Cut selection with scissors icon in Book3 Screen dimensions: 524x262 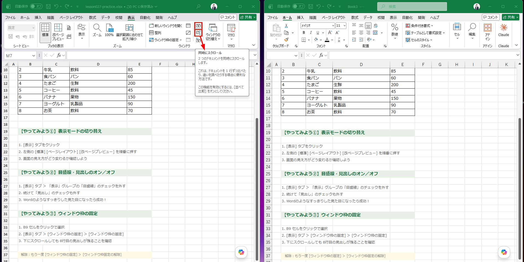point(286,26)
